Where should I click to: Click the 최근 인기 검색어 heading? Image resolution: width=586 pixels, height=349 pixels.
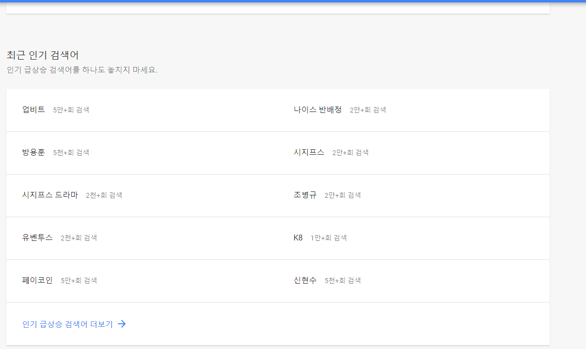click(43, 55)
